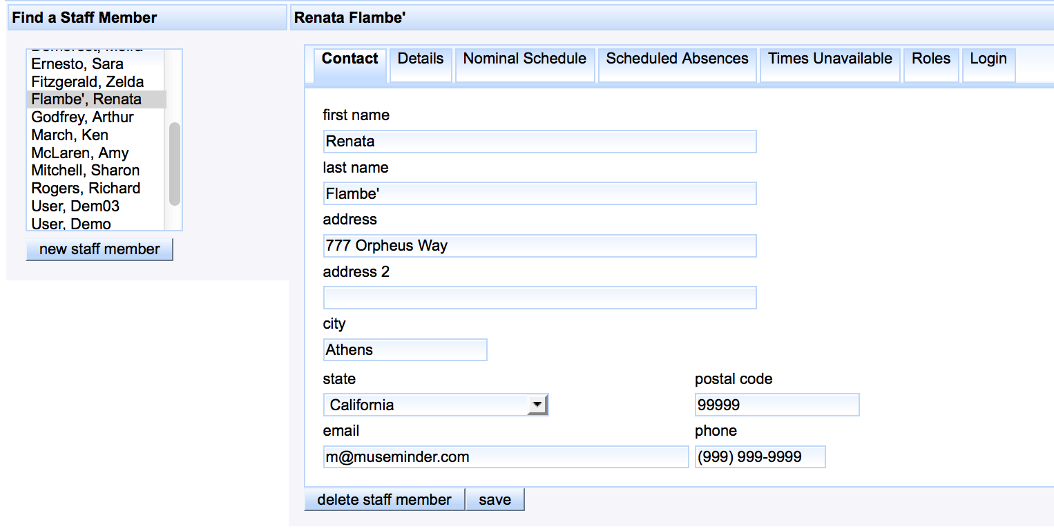Select Godfrey, Arthur in staff list
Viewport: 1054px width, 529px height.
82,117
